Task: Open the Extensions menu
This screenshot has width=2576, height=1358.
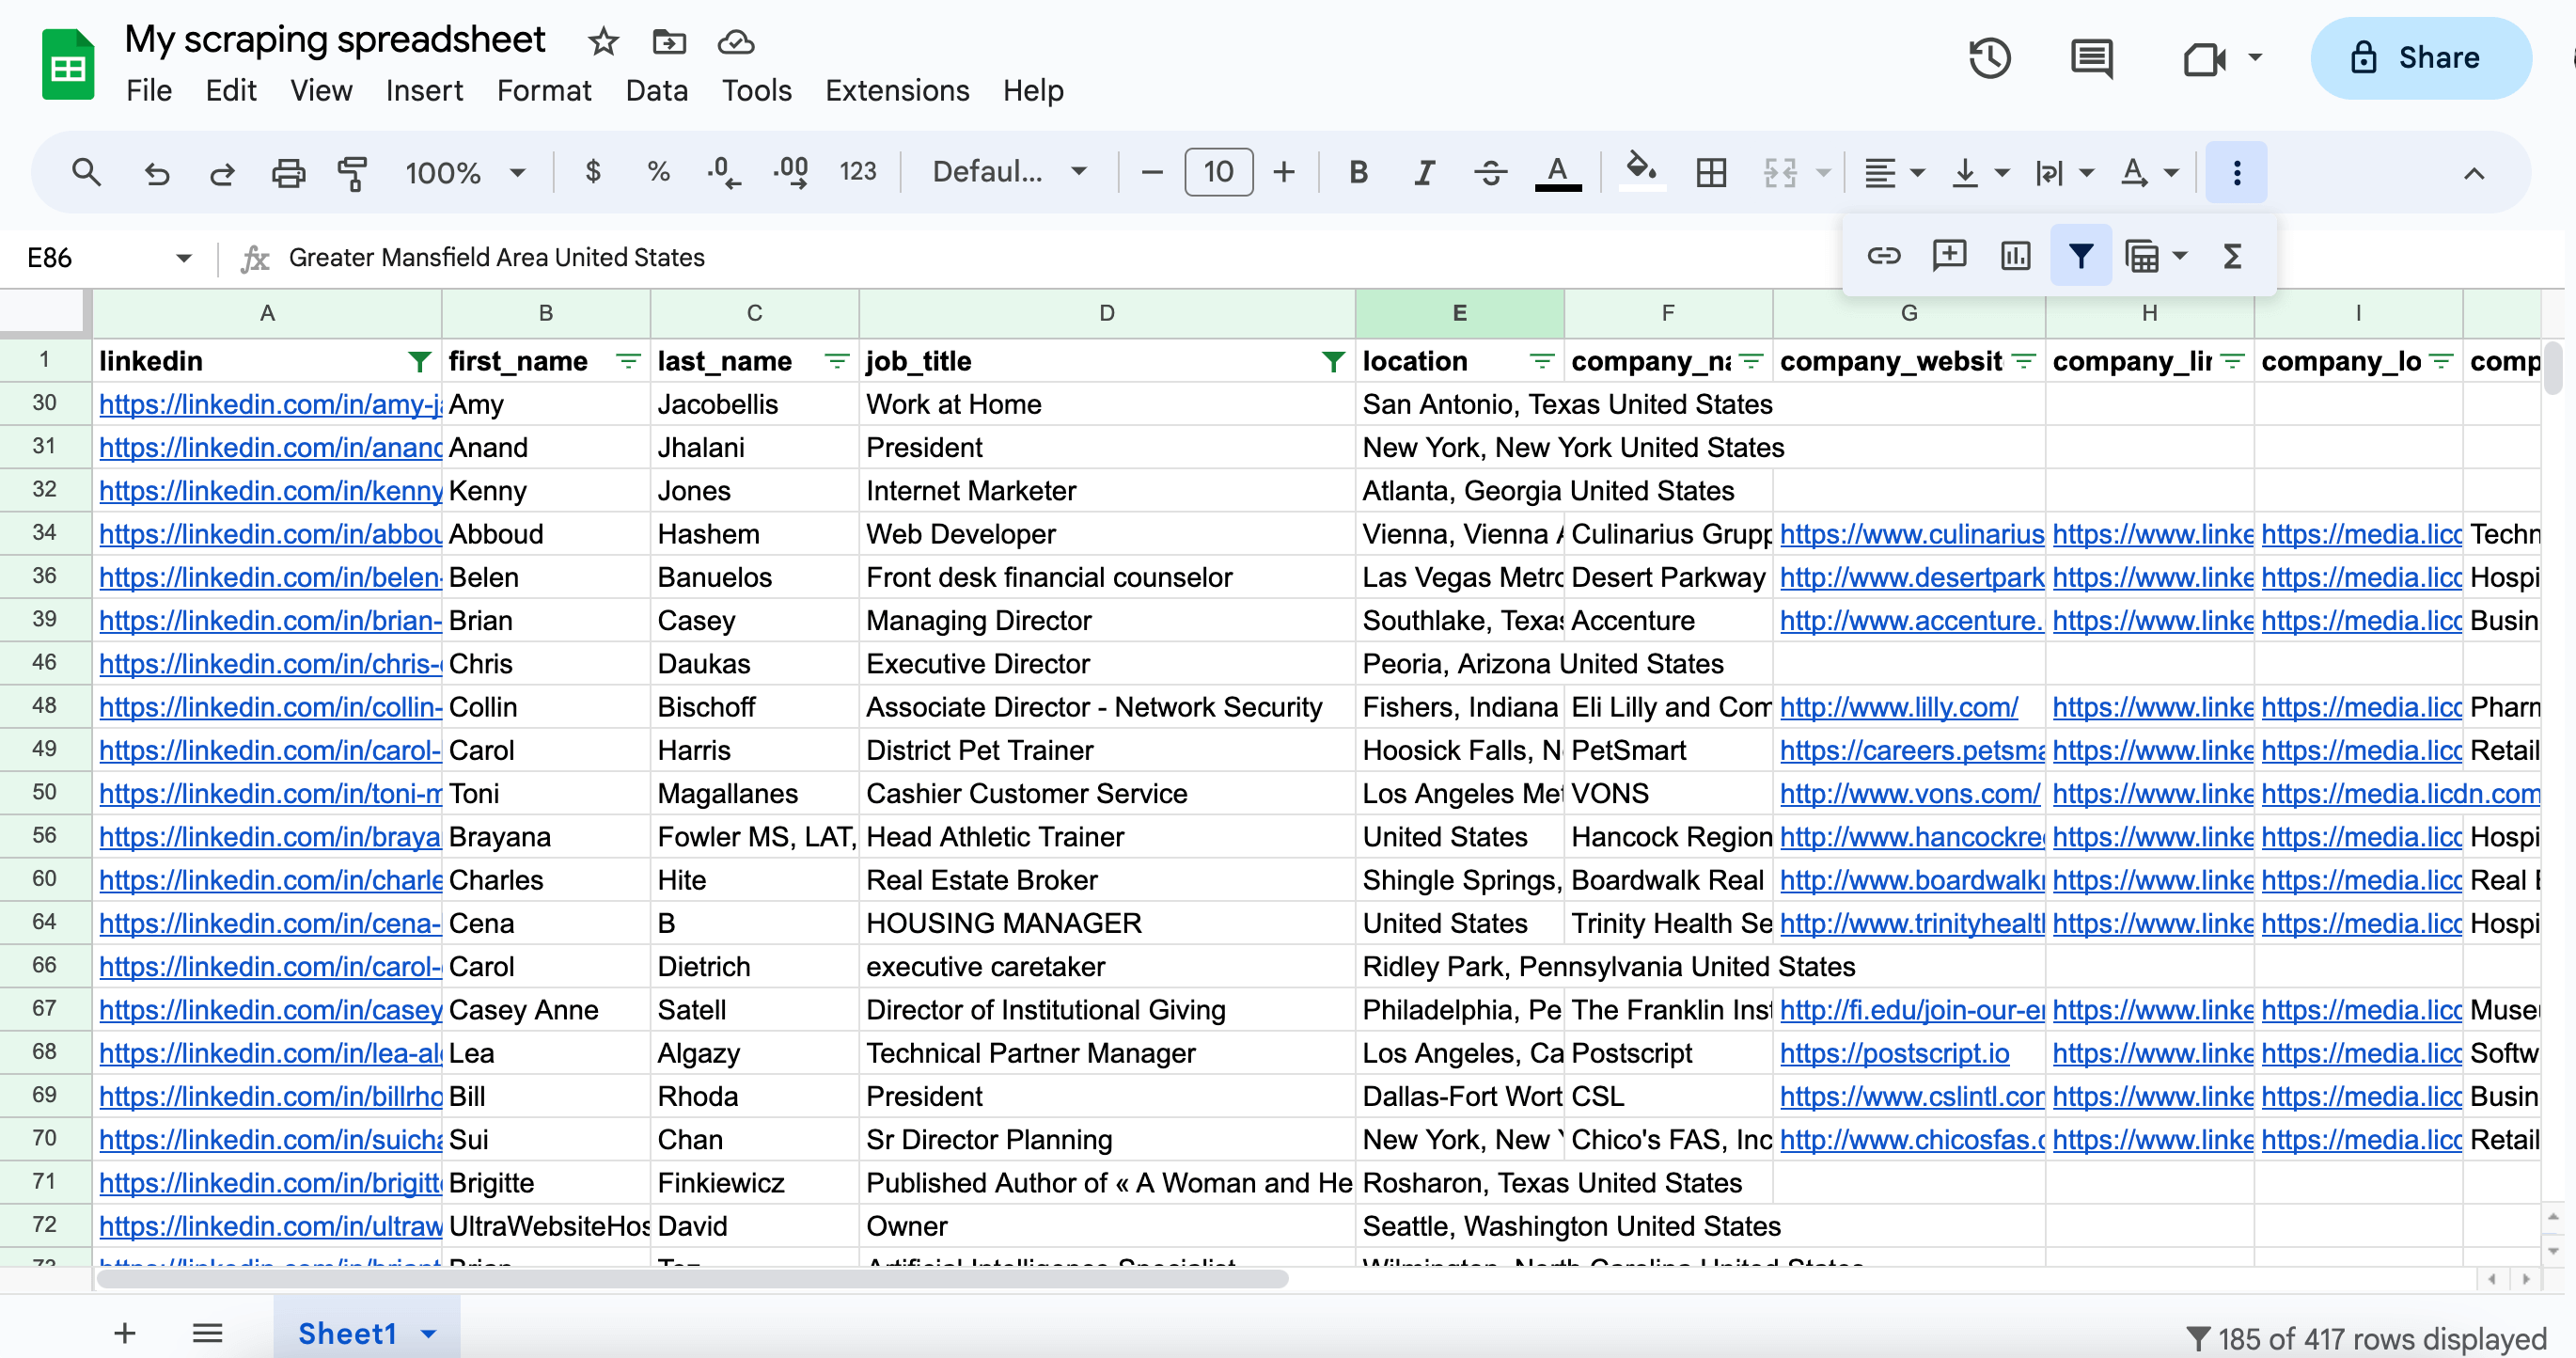Action: click(897, 90)
